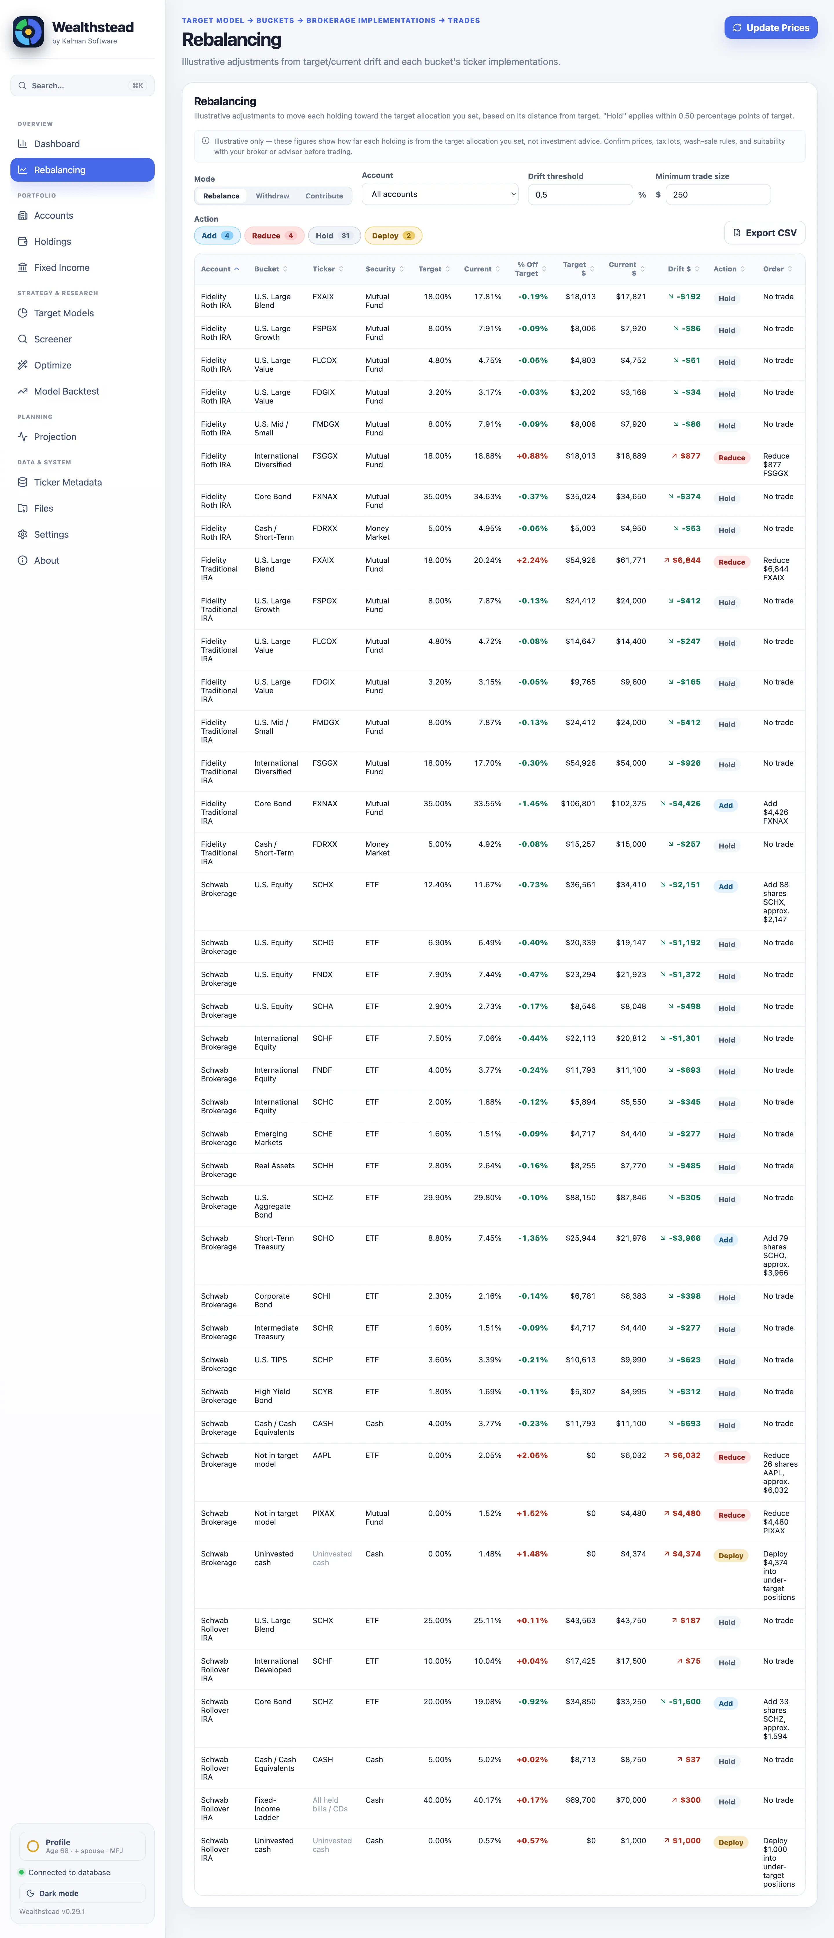Viewport: 834px width, 1938px height.
Task: Click the PIXAX ticker cell
Action: coord(323,1514)
